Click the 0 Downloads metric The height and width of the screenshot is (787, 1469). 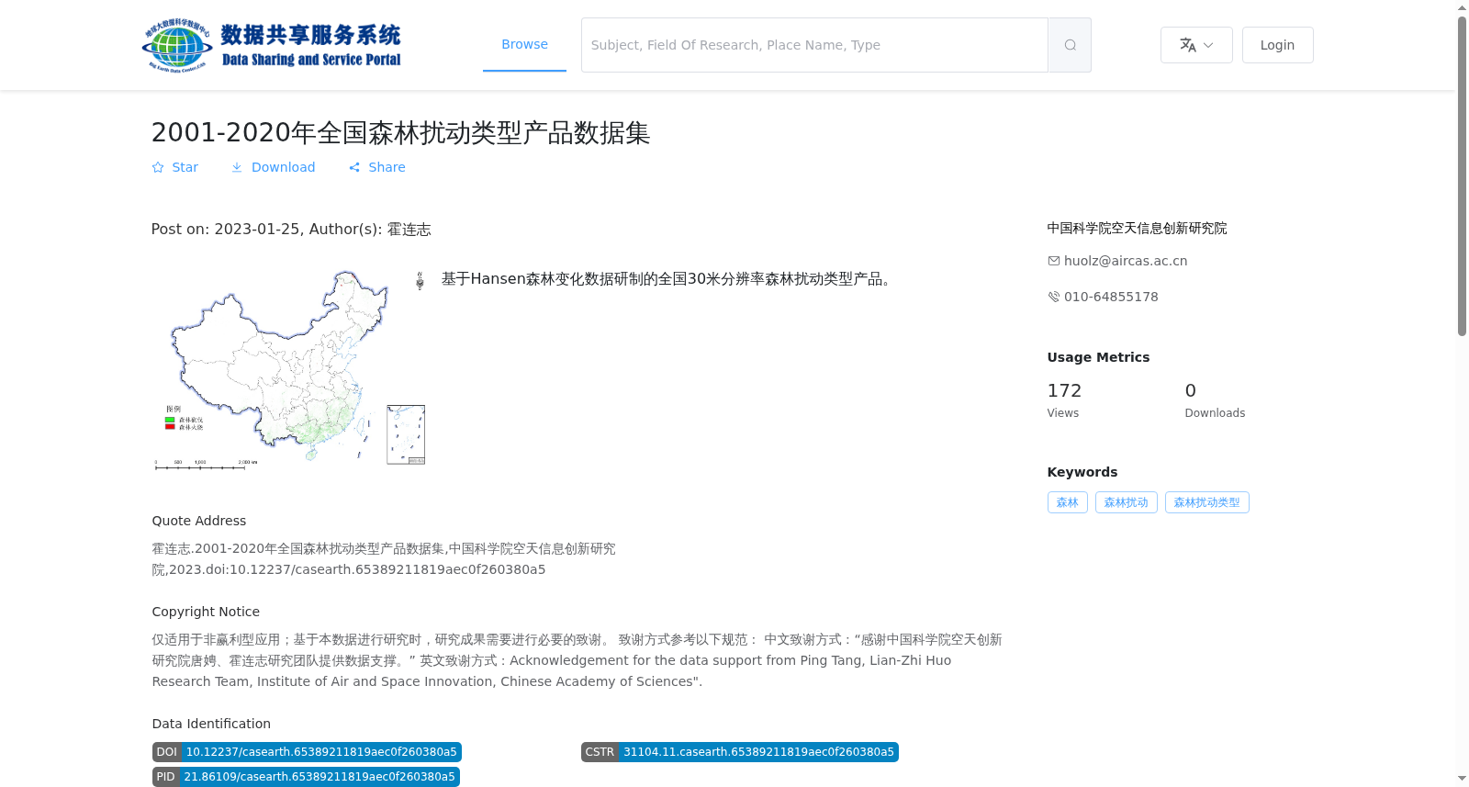click(x=1215, y=400)
